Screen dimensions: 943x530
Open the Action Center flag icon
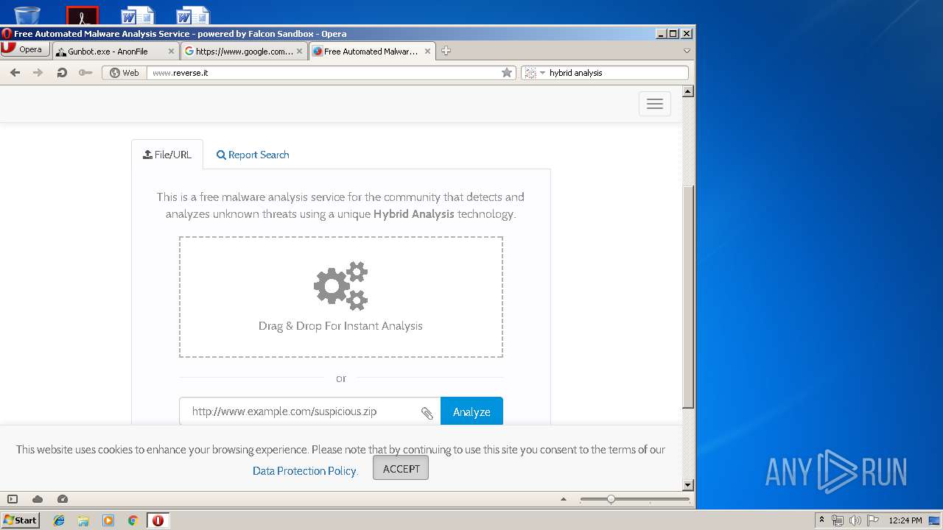tap(873, 520)
